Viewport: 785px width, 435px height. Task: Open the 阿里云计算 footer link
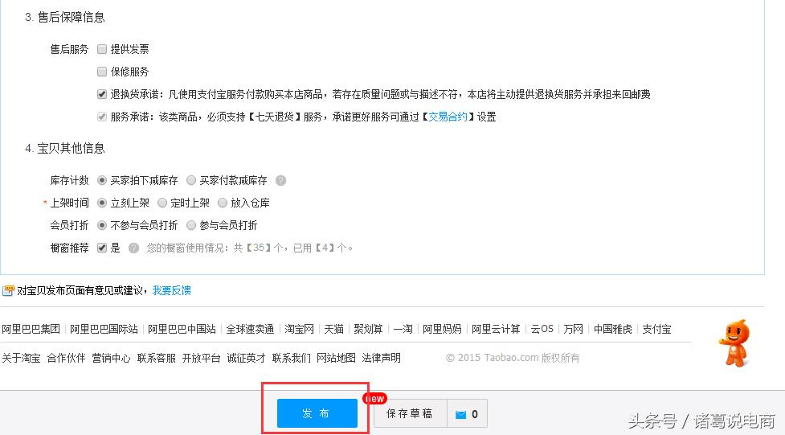point(496,329)
